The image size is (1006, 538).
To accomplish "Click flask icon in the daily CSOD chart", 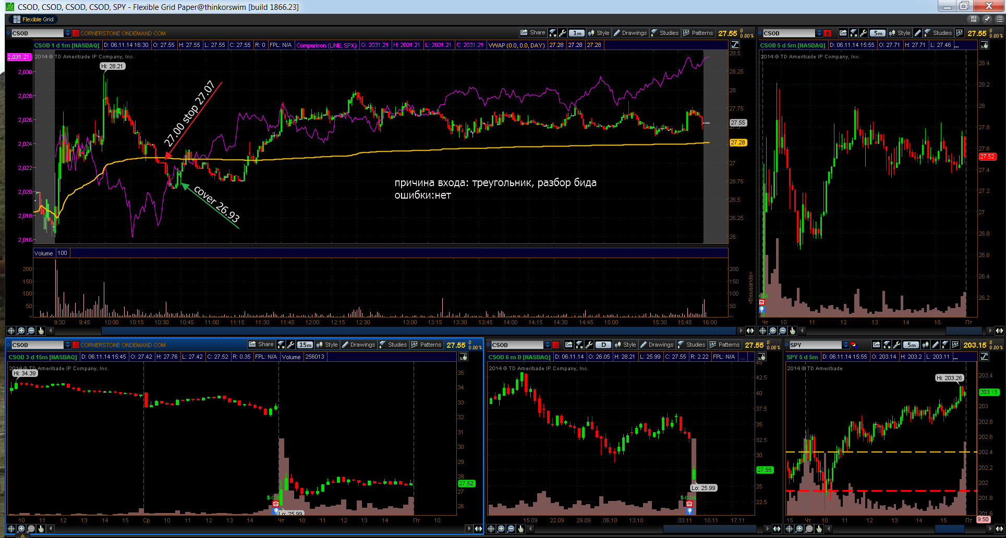I will tap(579, 345).
